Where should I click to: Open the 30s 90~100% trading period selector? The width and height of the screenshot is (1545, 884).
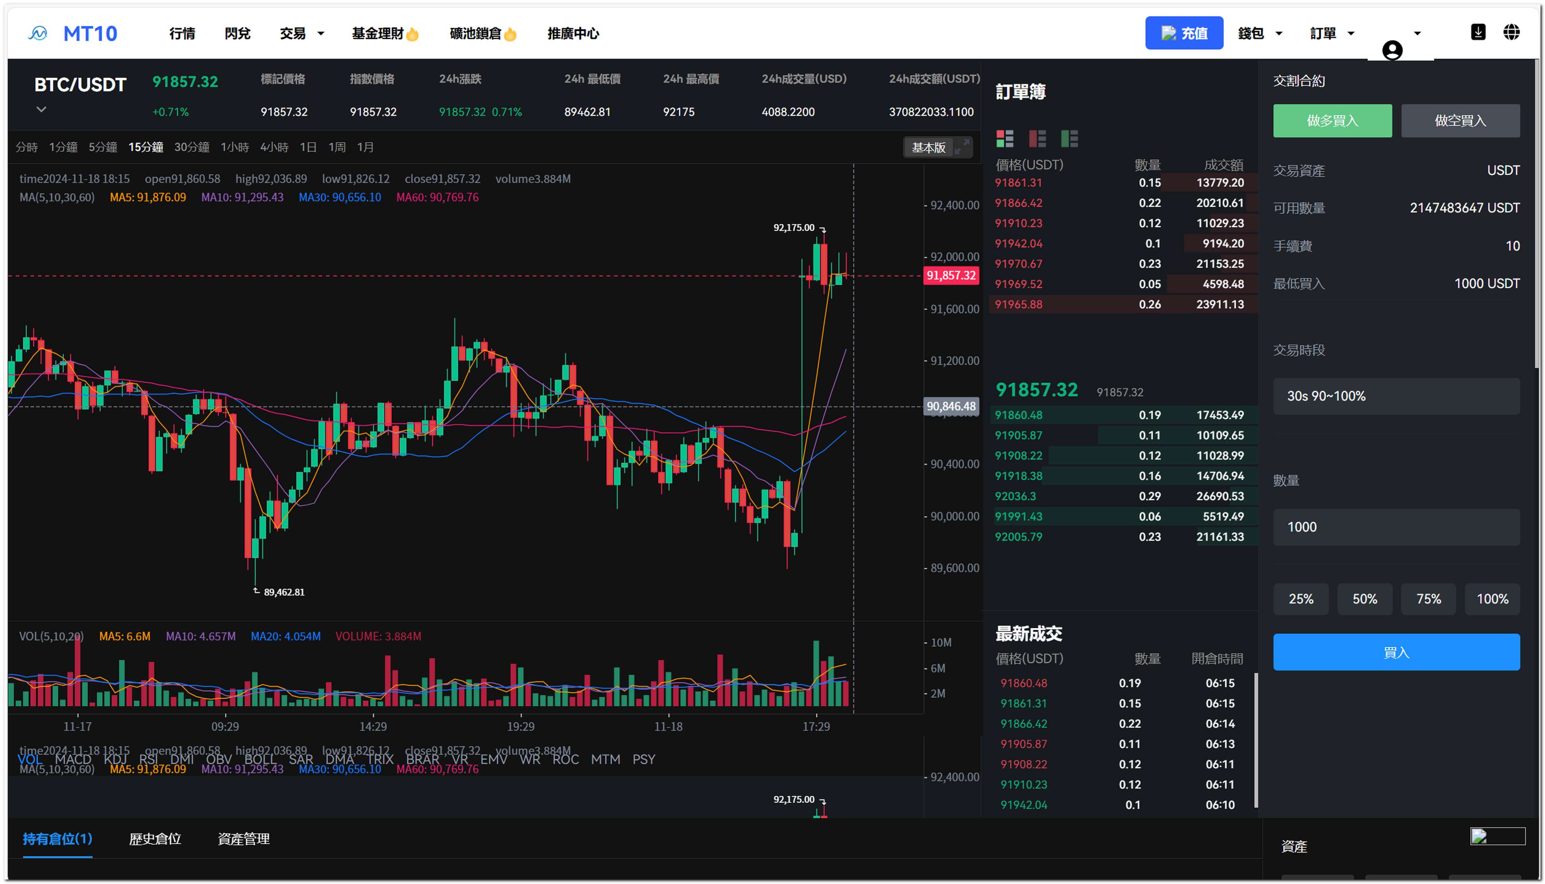(1396, 396)
